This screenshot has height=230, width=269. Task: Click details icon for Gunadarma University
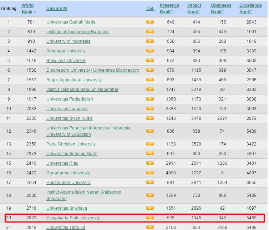click(150, 173)
